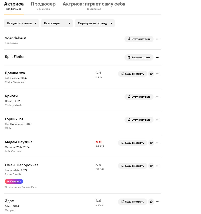201x214 pixels.
Task: Open the "Все жанры" genre dropdown
Action: click(57, 23)
